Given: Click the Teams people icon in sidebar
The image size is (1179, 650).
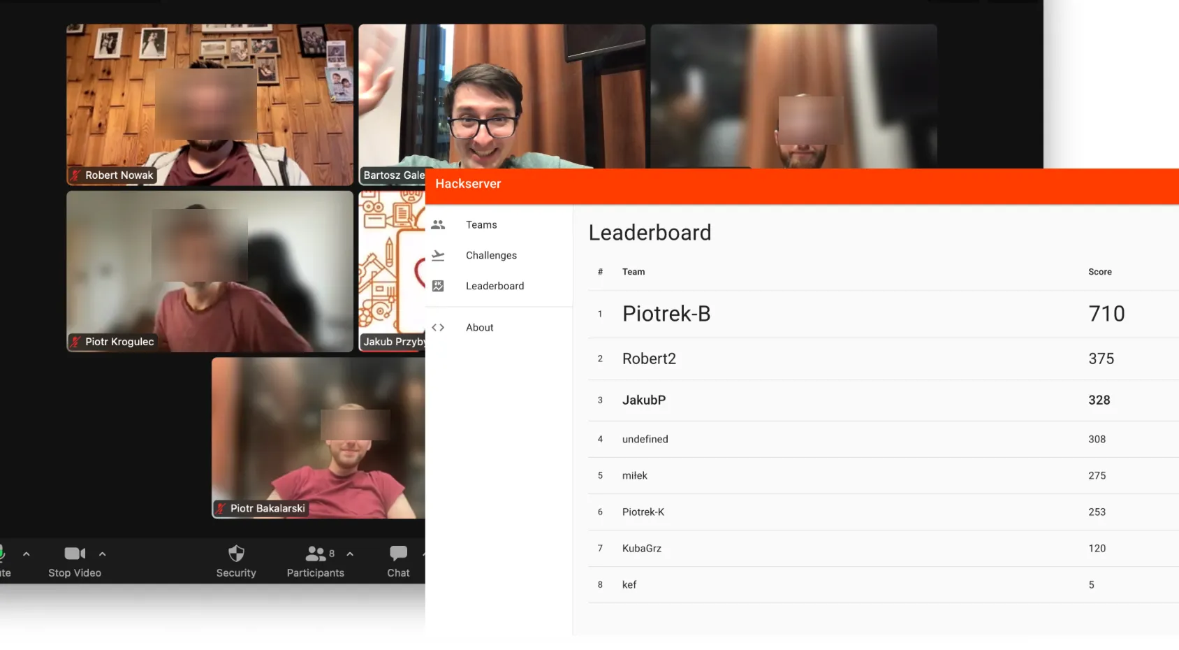Looking at the screenshot, I should pyautogui.click(x=438, y=225).
